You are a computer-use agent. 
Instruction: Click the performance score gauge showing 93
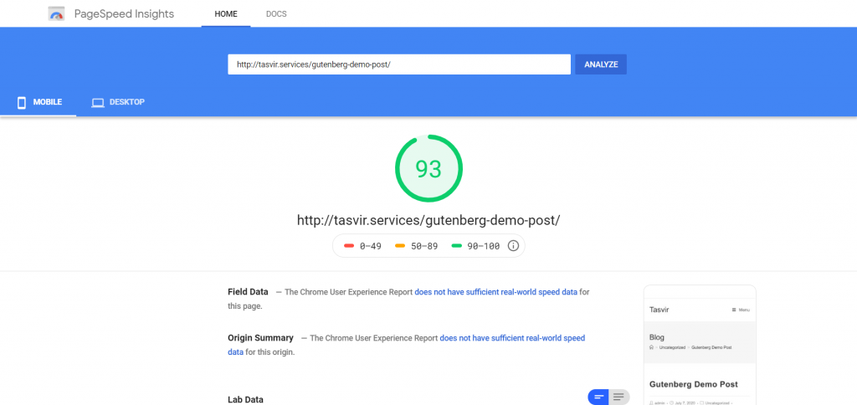[x=428, y=169]
